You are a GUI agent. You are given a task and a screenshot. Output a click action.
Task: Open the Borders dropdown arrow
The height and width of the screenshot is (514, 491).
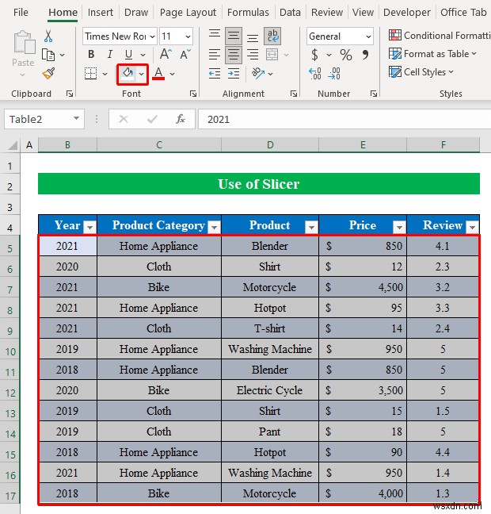(105, 74)
